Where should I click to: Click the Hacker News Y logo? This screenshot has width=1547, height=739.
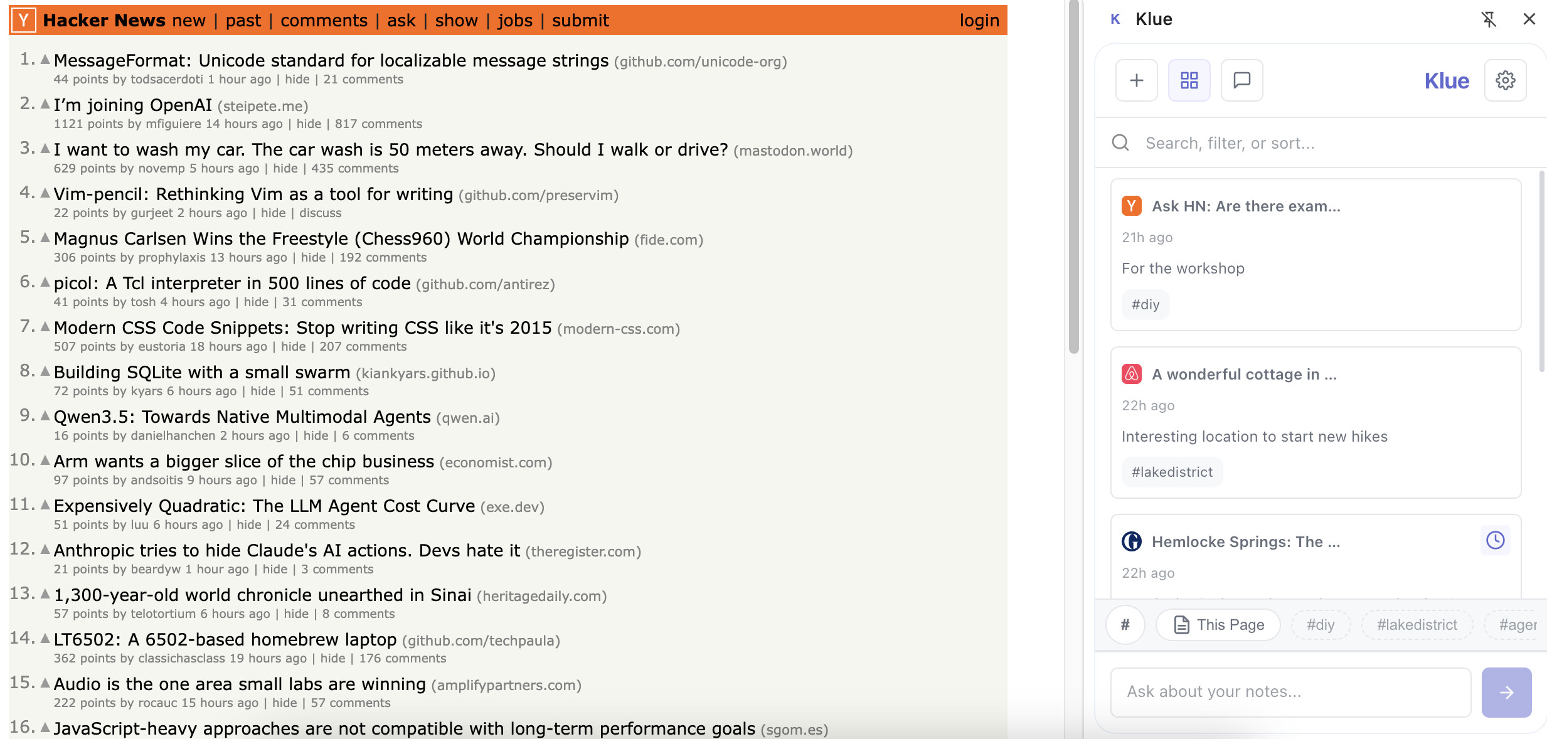(24, 20)
